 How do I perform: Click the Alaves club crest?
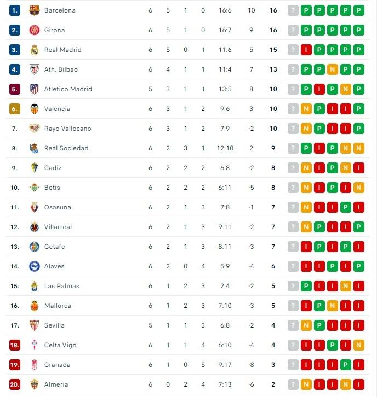[35, 266]
